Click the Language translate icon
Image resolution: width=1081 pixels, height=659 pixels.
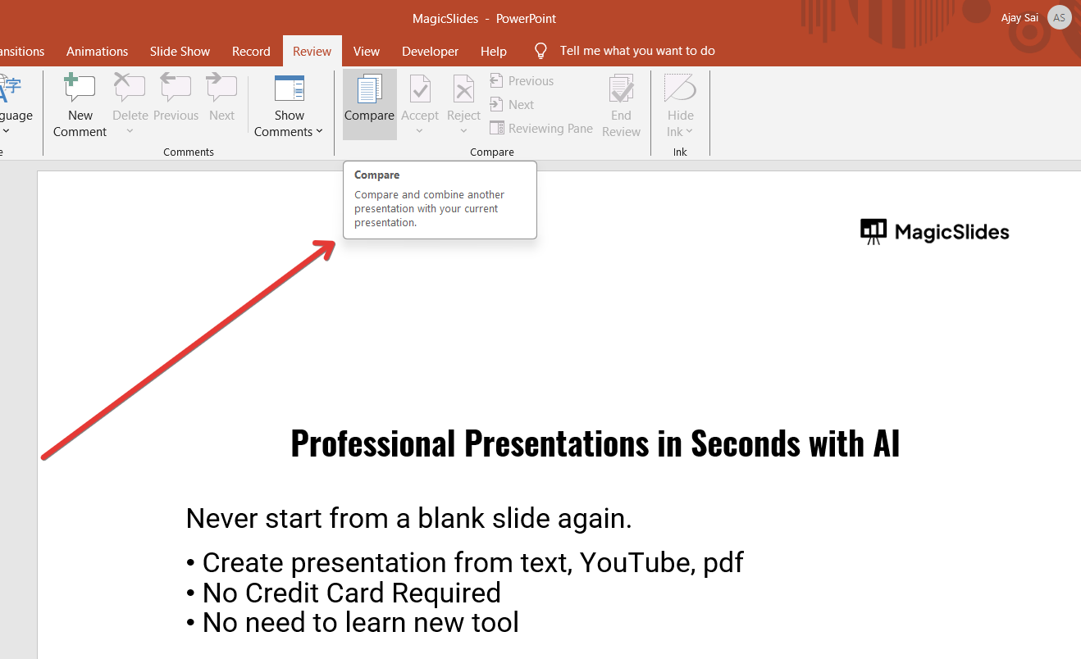click(x=10, y=88)
